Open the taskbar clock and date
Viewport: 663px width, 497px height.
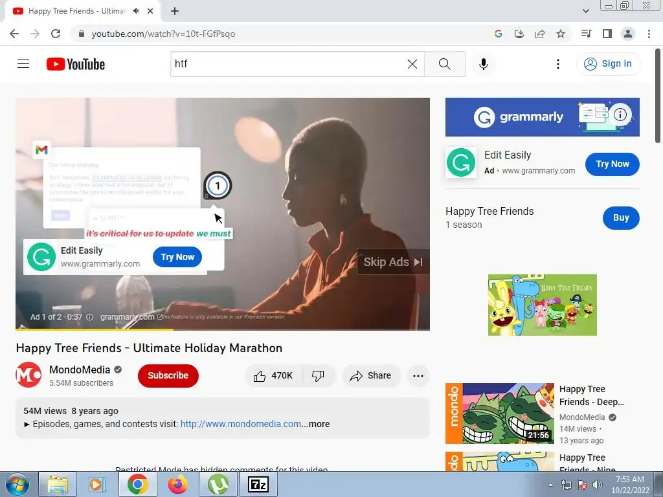pyautogui.click(x=629, y=485)
